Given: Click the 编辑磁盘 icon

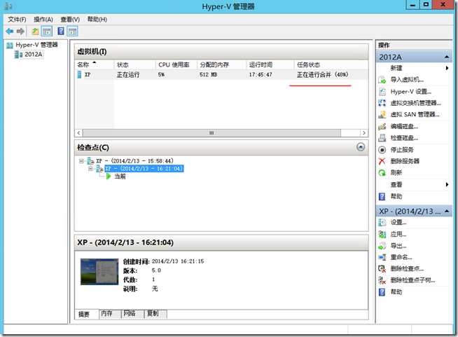Looking at the screenshot, I should (382, 127).
